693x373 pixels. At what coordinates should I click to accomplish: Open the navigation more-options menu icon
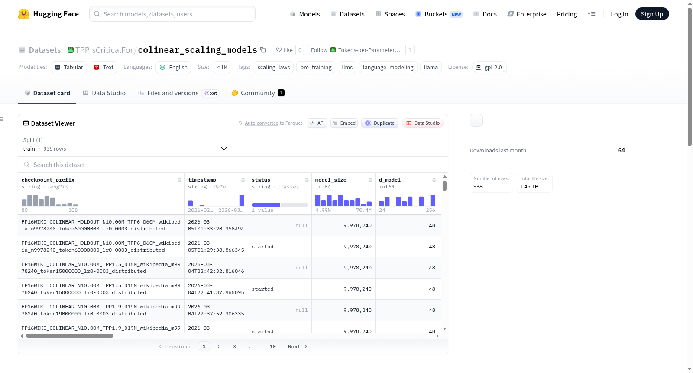pos(591,14)
